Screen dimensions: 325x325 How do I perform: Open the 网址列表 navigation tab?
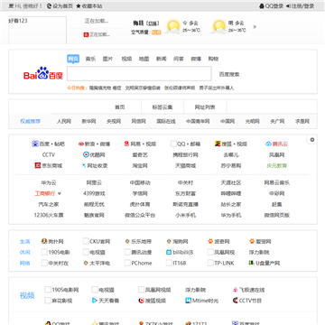tap(205, 107)
